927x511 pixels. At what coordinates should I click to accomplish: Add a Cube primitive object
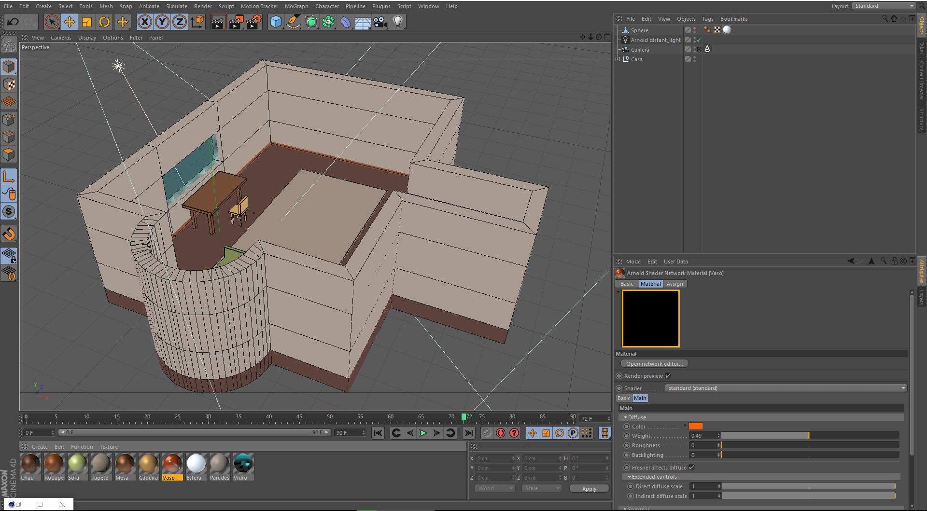click(x=276, y=22)
